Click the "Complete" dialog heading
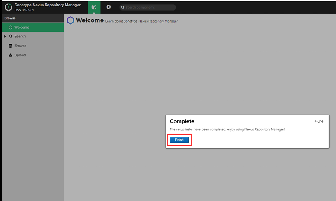The image size is (336, 201). (182, 121)
